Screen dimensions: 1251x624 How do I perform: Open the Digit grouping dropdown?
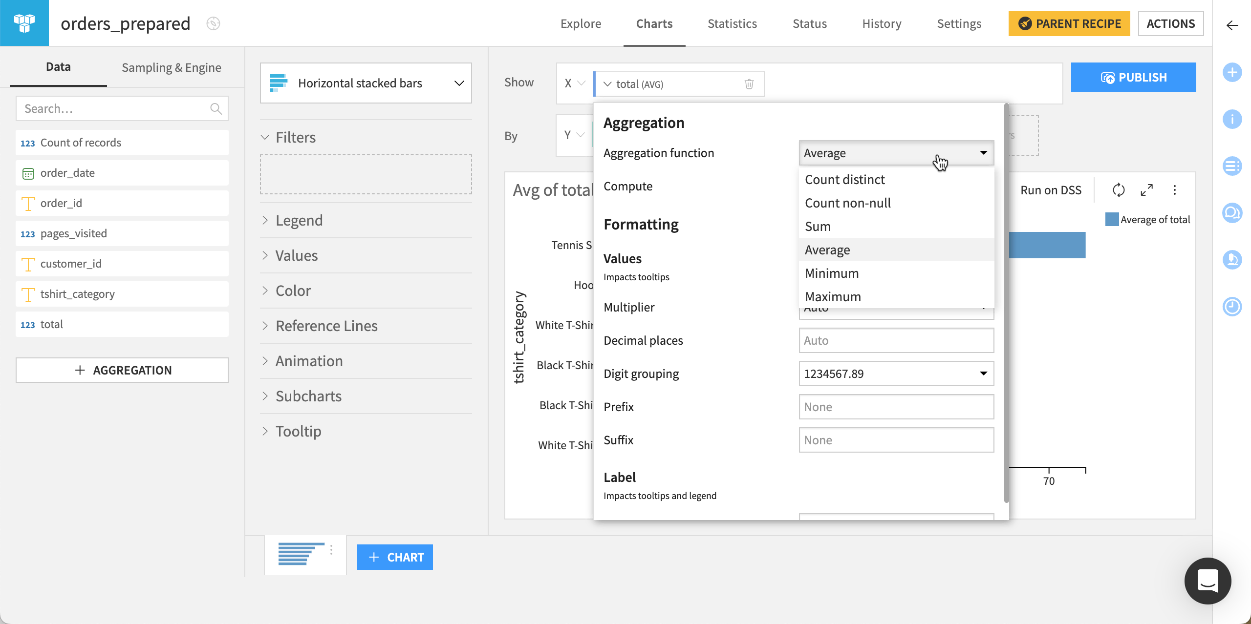click(896, 373)
